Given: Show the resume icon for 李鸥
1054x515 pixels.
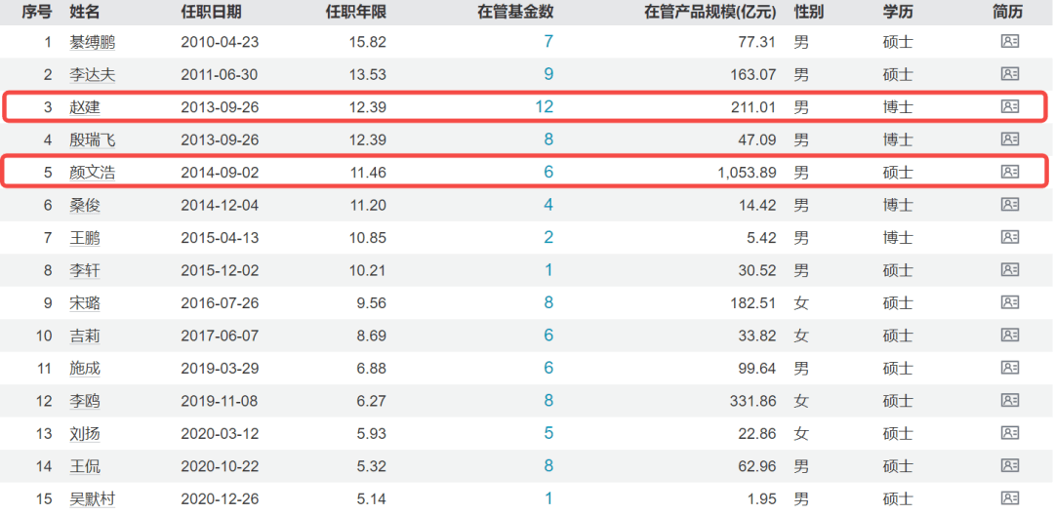Looking at the screenshot, I should (1009, 400).
